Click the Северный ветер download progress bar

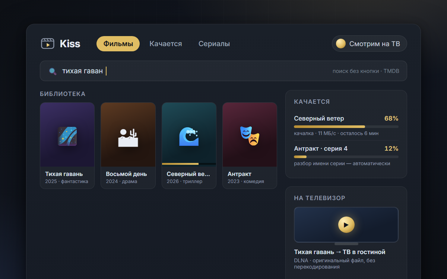pyautogui.click(x=346, y=126)
